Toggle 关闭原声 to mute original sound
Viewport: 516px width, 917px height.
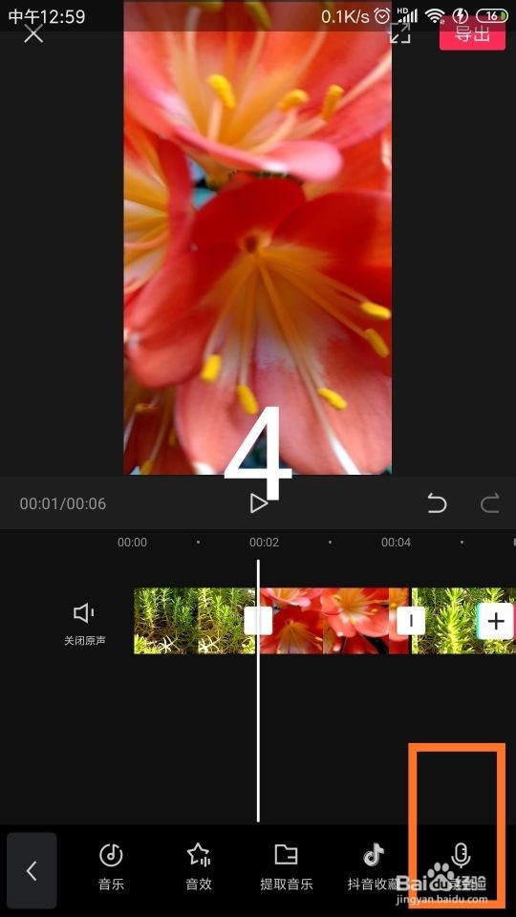click(x=85, y=624)
